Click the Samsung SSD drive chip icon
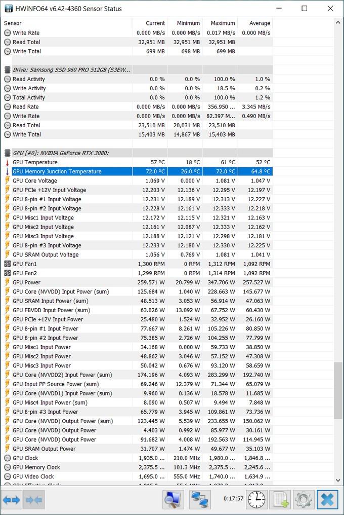The height and width of the screenshot is (515, 344). point(7,69)
